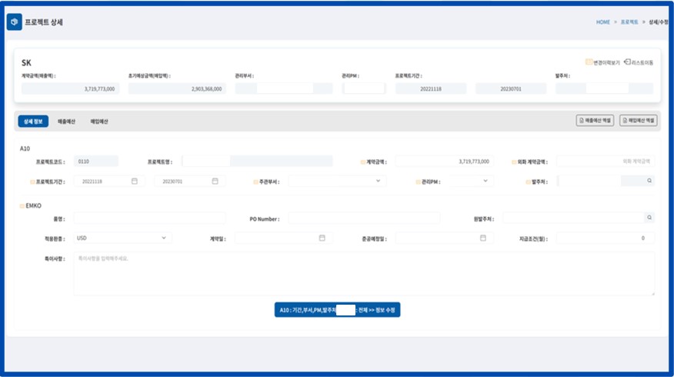The image size is (674, 377).
Task: Click the 발주처 search magnifier icon
Action: 649,181
